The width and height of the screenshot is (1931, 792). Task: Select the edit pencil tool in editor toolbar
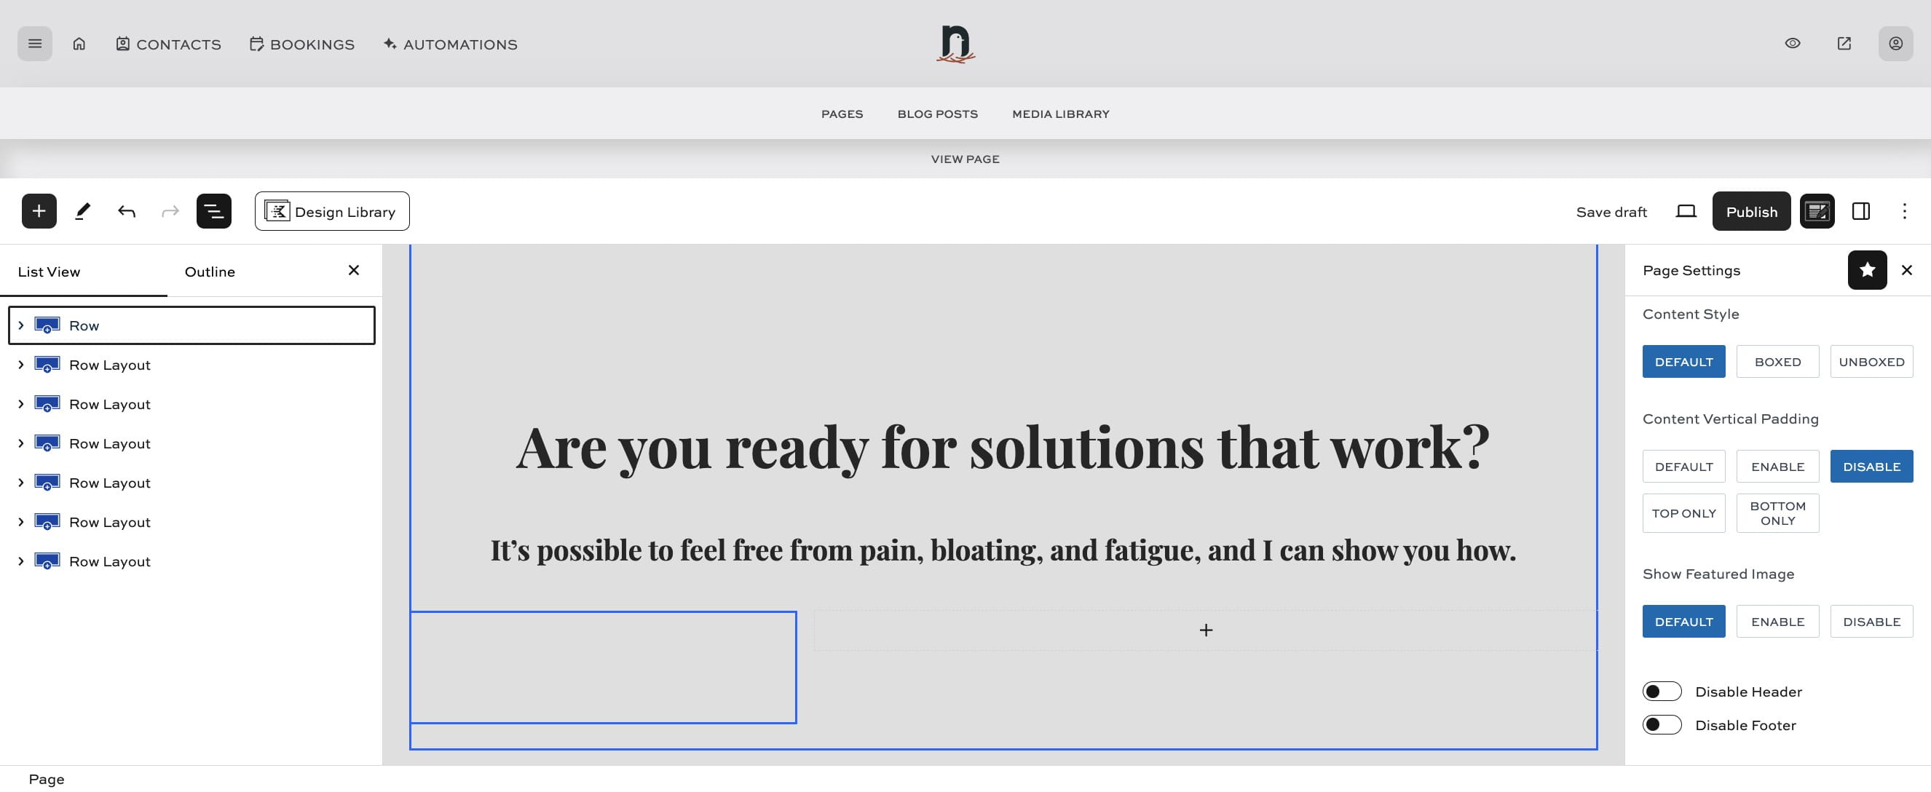point(82,210)
